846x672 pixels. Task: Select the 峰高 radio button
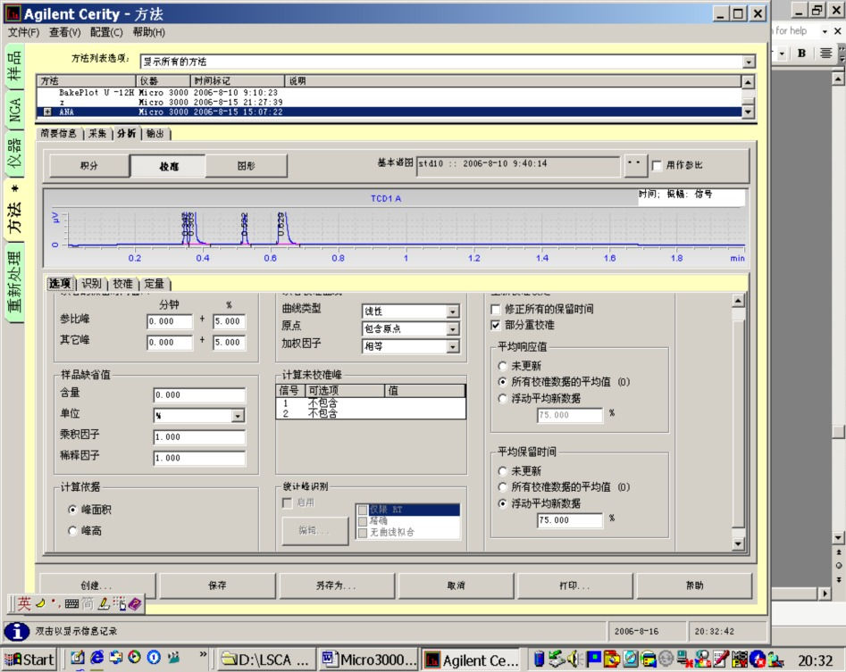[x=73, y=531]
